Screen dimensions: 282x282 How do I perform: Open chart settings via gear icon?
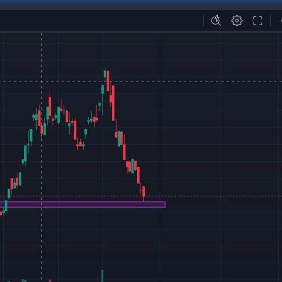click(x=237, y=21)
